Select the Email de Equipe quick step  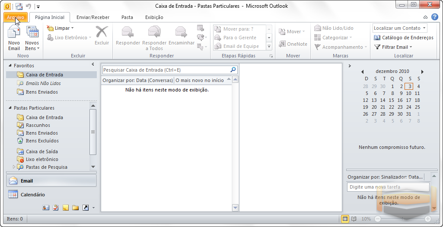click(239, 46)
